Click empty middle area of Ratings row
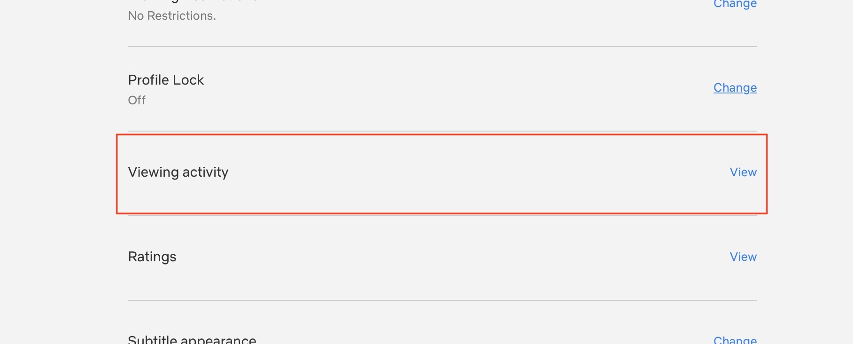The width and height of the screenshot is (853, 344). [x=442, y=257]
